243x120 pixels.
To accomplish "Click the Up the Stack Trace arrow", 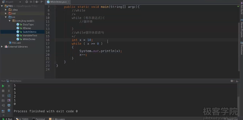I will tap(9, 86).
